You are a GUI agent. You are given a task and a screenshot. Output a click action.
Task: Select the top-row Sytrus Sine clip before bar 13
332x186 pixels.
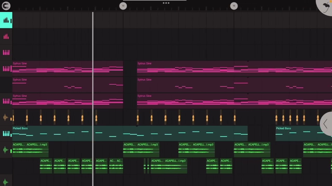coord(68,68)
